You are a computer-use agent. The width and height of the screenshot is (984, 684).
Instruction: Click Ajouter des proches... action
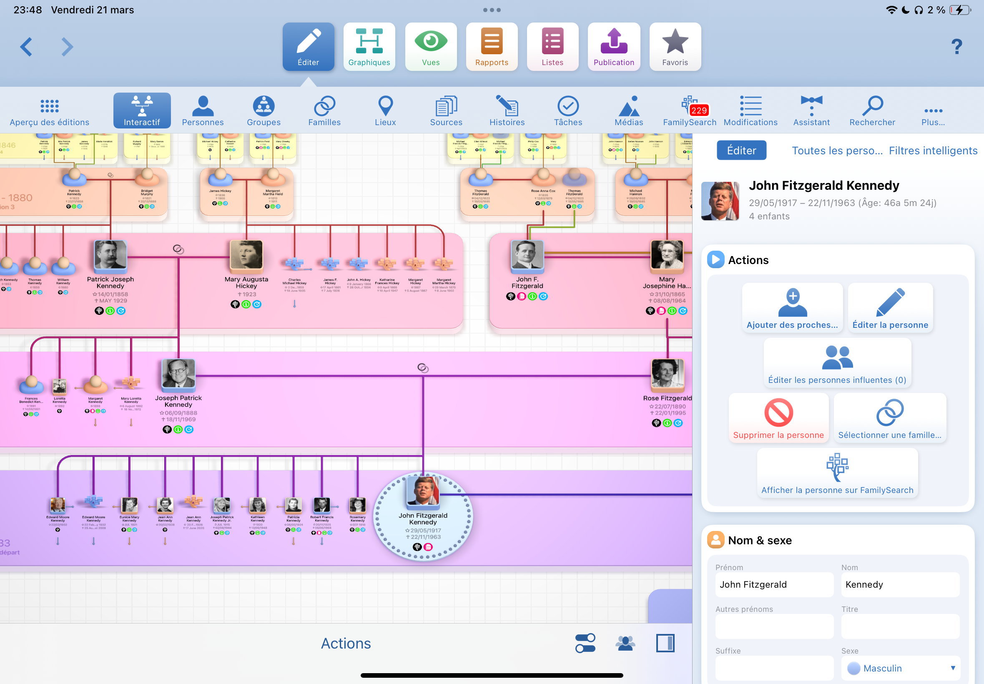pos(793,308)
